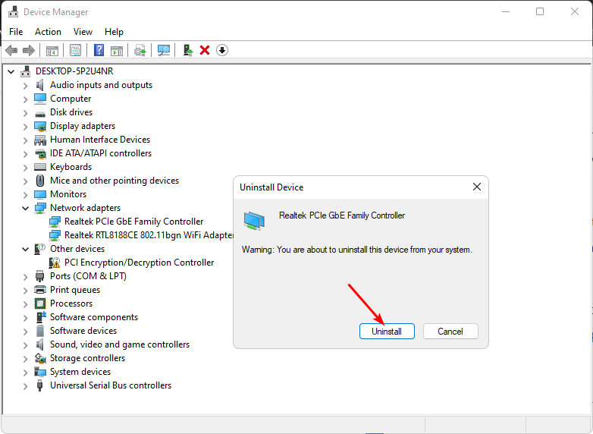The height and width of the screenshot is (434, 593).
Task: Open the File menu
Action: [16, 32]
